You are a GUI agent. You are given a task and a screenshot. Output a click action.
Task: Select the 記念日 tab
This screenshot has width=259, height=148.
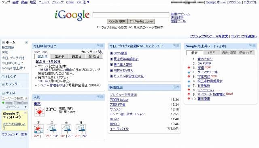click(x=42, y=56)
